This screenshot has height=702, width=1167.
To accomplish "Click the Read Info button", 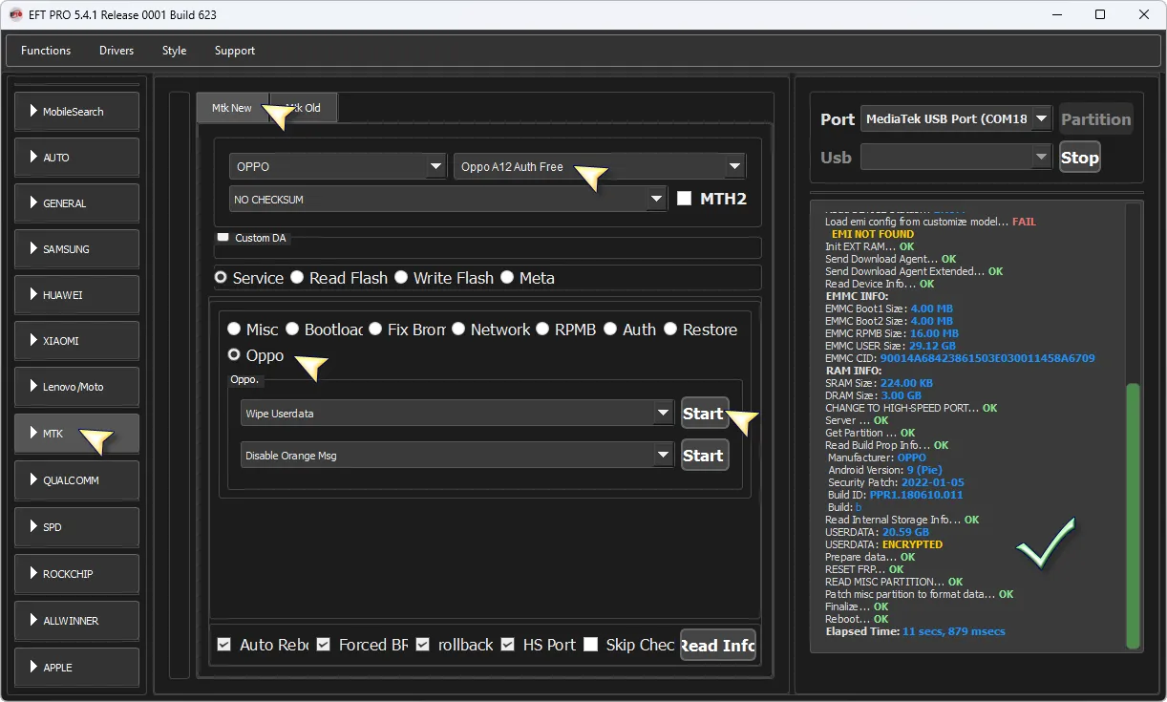I will 717,645.
